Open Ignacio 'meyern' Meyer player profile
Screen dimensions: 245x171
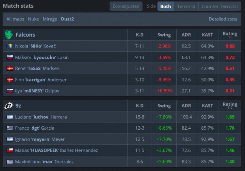pos(40,139)
